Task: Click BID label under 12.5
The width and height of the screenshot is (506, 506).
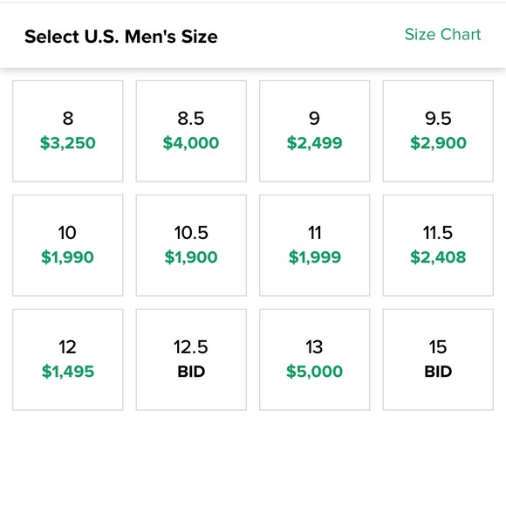Action: point(191,372)
